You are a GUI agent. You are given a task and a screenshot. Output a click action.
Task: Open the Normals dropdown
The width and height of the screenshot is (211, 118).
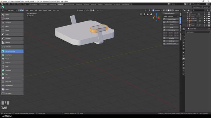[x=206, y=7]
